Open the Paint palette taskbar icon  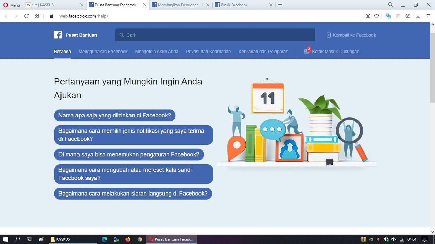(x=41, y=239)
